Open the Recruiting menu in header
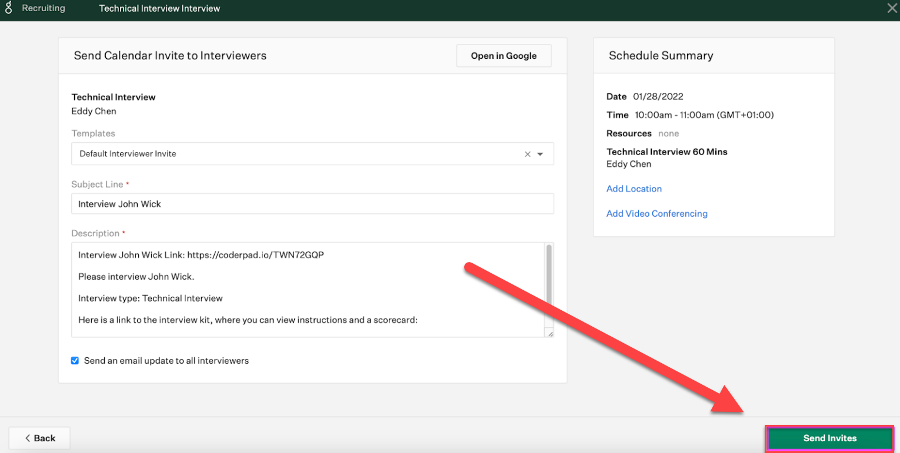 [44, 8]
